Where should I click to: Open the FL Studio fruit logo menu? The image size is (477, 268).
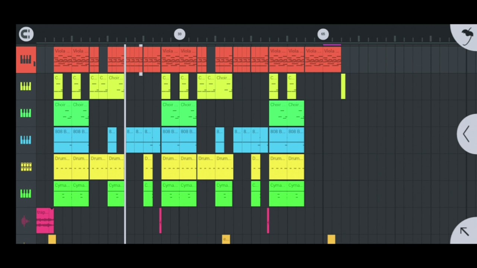tap(467, 36)
